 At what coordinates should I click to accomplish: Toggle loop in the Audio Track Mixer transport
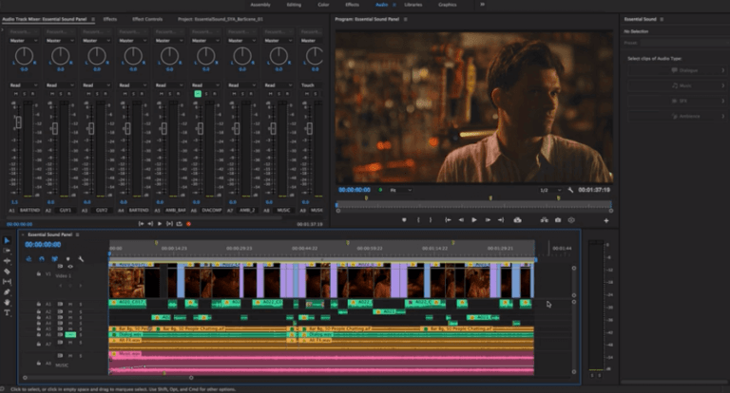click(x=179, y=224)
